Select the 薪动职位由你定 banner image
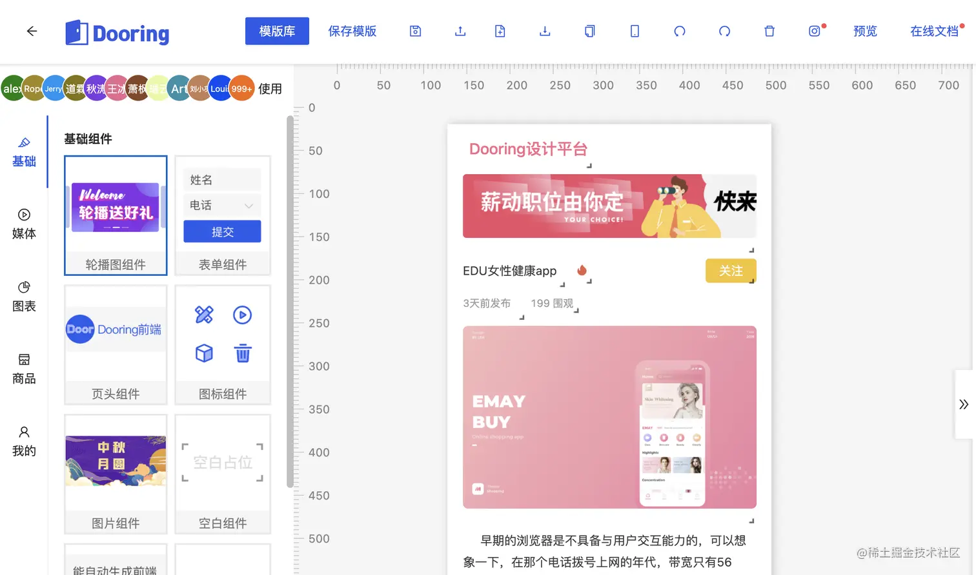 point(609,206)
